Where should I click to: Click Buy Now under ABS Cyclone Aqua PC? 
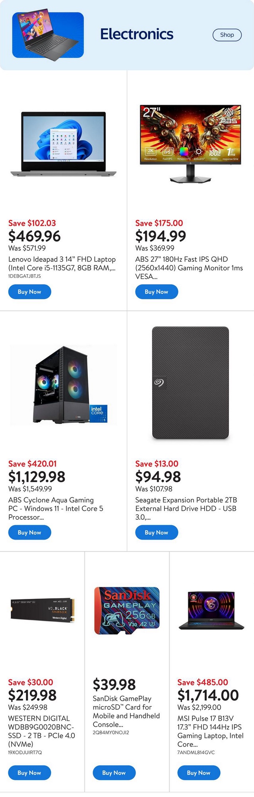(29, 532)
